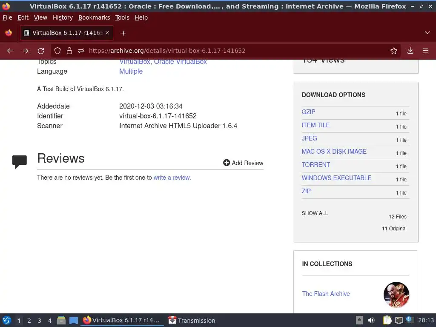The image size is (436, 327).
Task: Open the File menu
Action: 7,17
